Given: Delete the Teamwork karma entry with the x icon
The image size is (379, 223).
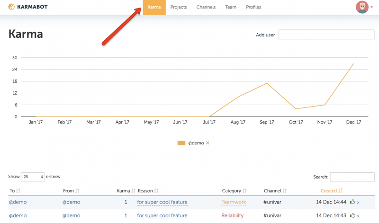Looking at the screenshot, I should click(358, 203).
